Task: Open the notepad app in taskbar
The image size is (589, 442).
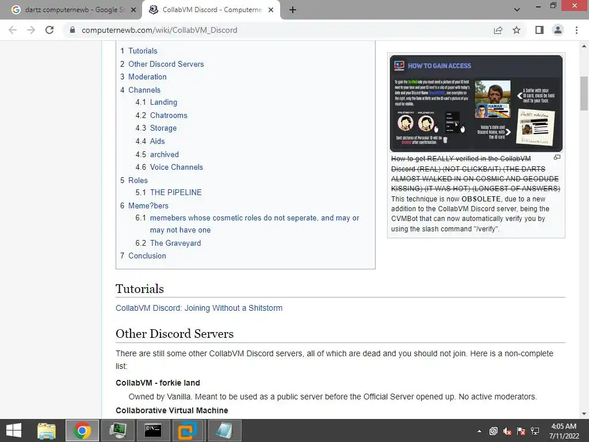Action: (x=224, y=430)
